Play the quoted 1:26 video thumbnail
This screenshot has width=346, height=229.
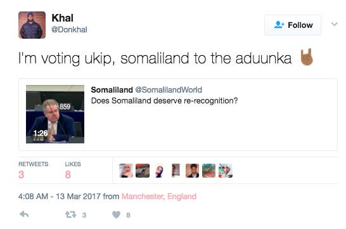(x=55, y=114)
